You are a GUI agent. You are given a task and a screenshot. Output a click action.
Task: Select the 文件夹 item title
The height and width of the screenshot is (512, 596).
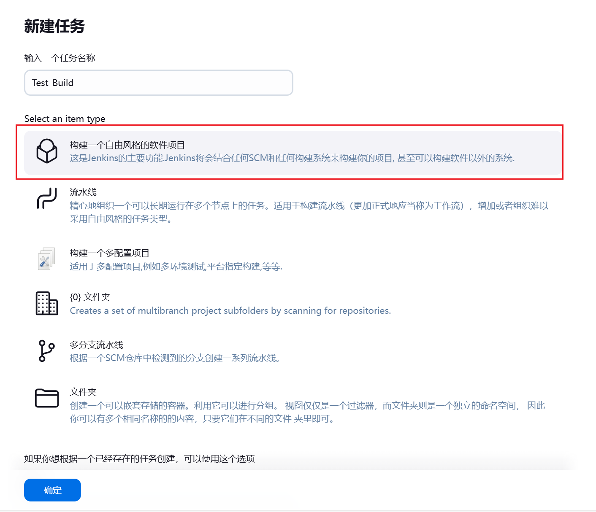tap(83, 392)
